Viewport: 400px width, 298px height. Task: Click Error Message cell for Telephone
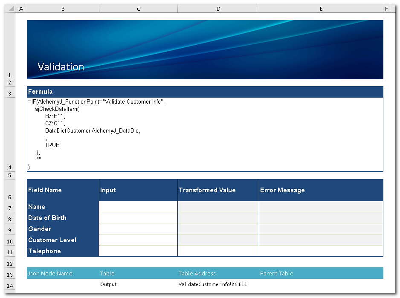click(321, 251)
